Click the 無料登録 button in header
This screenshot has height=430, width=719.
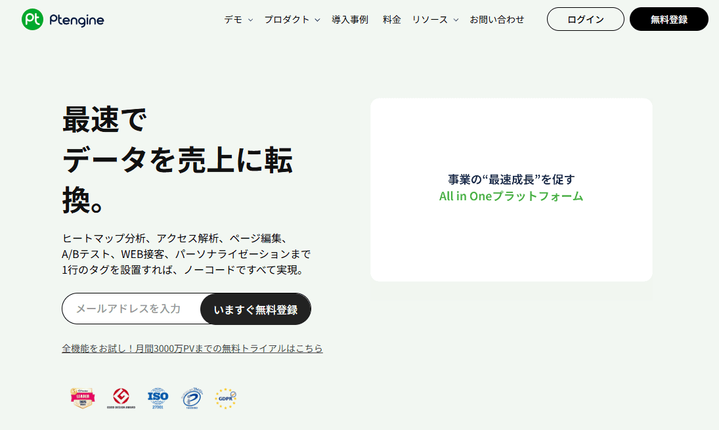tap(669, 19)
